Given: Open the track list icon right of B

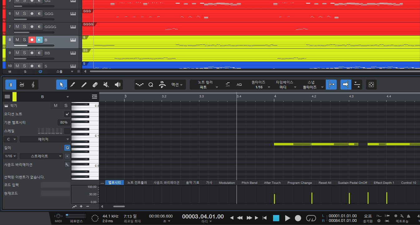Looking at the screenshot, I should pos(95,97).
